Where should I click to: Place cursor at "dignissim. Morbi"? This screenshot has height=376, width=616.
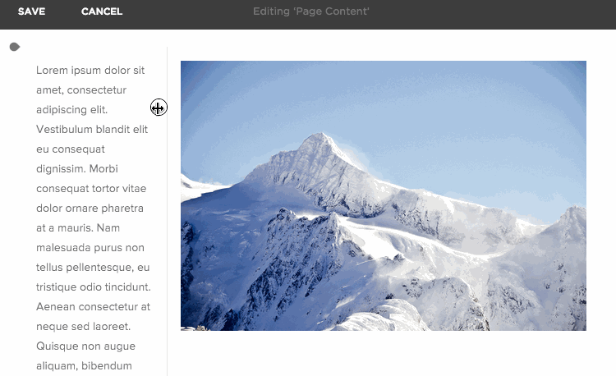click(77, 169)
